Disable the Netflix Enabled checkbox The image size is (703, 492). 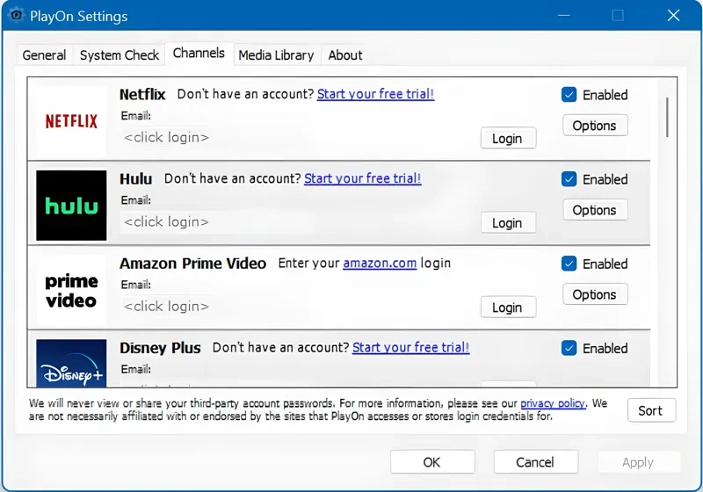click(x=569, y=95)
